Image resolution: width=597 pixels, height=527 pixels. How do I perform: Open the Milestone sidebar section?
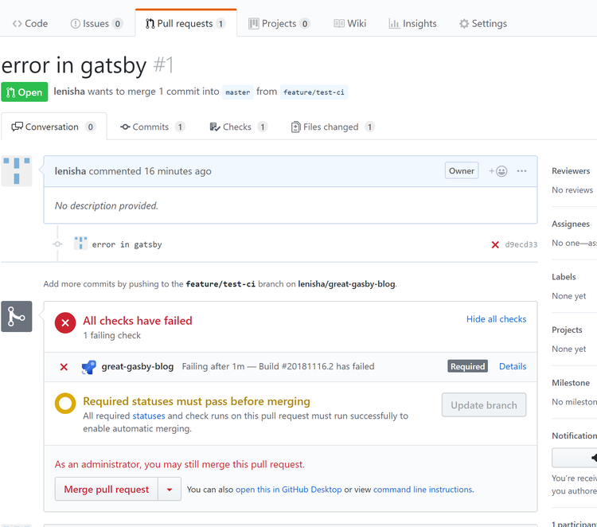click(x=571, y=383)
